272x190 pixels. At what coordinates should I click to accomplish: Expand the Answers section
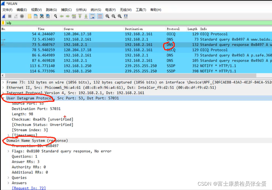(x=8, y=183)
